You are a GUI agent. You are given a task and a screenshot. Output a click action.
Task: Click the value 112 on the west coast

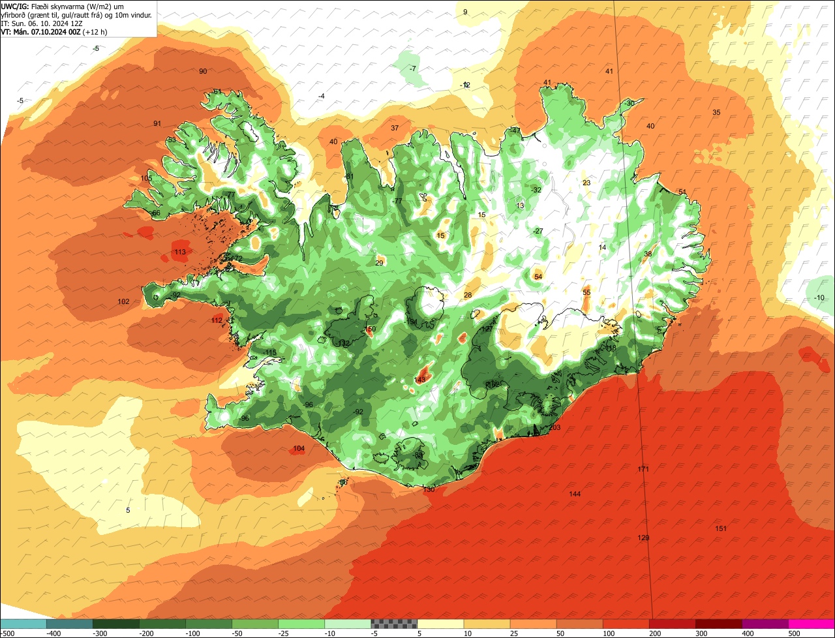[x=217, y=320]
